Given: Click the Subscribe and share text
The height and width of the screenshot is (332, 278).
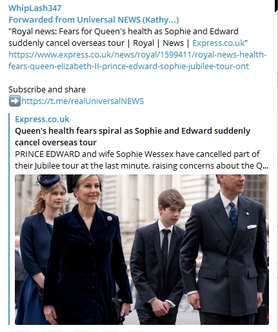Looking at the screenshot, I should pos(47,90).
